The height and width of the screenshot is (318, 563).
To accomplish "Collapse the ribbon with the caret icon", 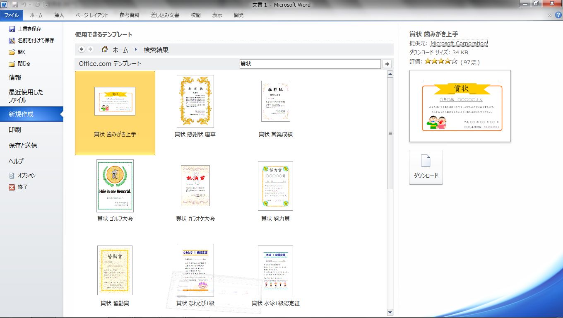I will pyautogui.click(x=550, y=15).
